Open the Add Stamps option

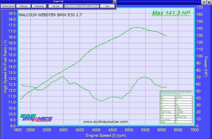point(39,6)
